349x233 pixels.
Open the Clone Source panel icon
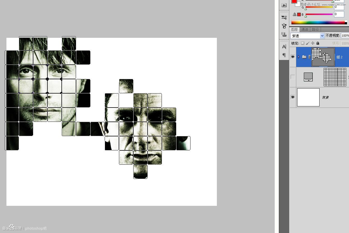click(284, 26)
